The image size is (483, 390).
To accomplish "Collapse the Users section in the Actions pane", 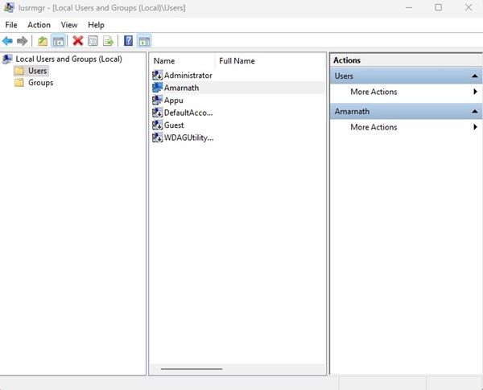I will pyautogui.click(x=475, y=76).
